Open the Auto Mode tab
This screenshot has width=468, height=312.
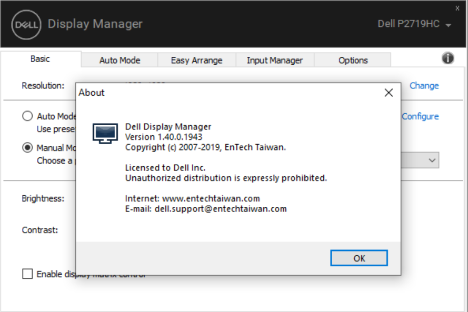120,61
